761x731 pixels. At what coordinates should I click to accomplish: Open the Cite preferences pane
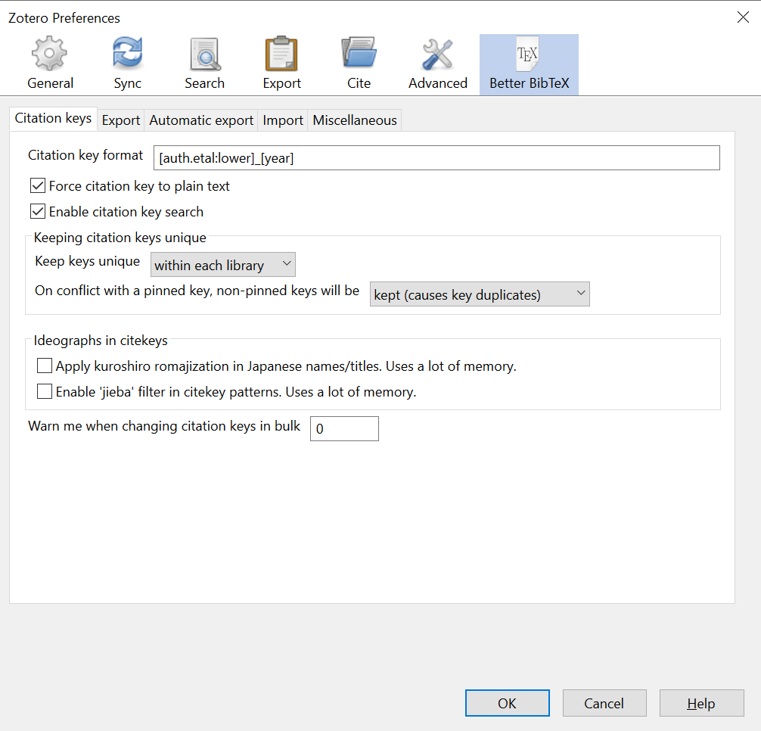359,64
